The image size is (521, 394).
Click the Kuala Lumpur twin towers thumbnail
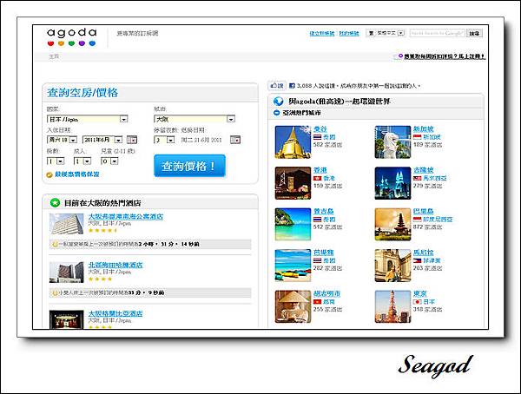(x=392, y=183)
